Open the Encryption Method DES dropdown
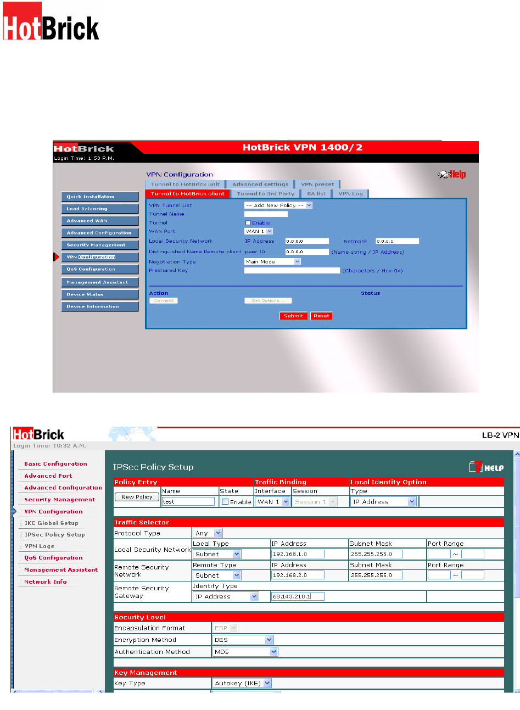Viewport: 520px width, 710px height. coord(243,640)
